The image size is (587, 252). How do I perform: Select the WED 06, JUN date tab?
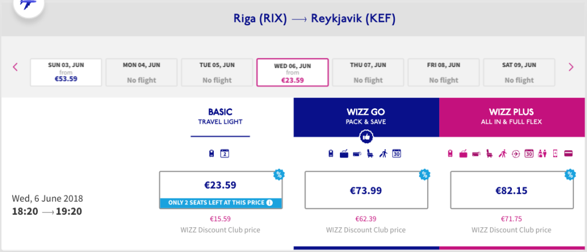pos(292,73)
